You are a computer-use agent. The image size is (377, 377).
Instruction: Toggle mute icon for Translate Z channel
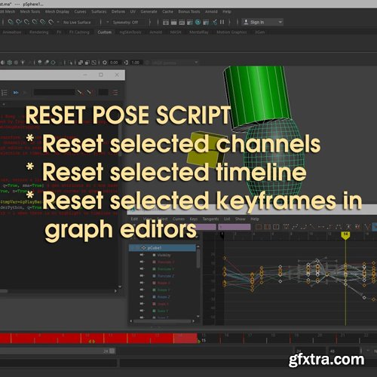click(142, 276)
